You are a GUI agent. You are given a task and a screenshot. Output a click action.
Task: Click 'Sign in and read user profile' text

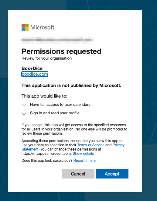55,113
